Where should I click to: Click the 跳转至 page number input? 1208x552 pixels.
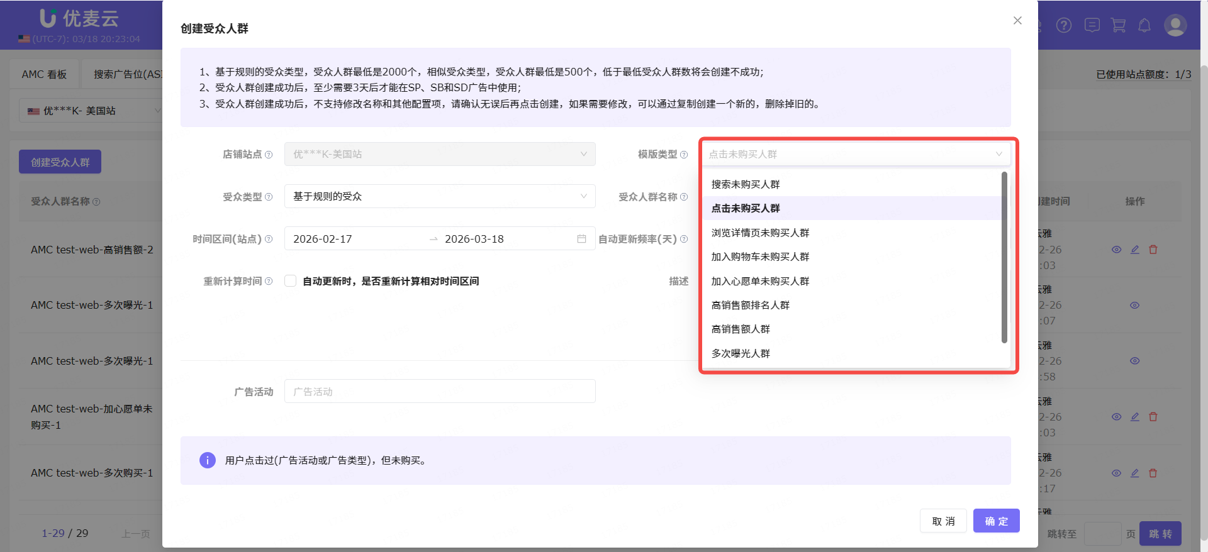coord(1102,534)
